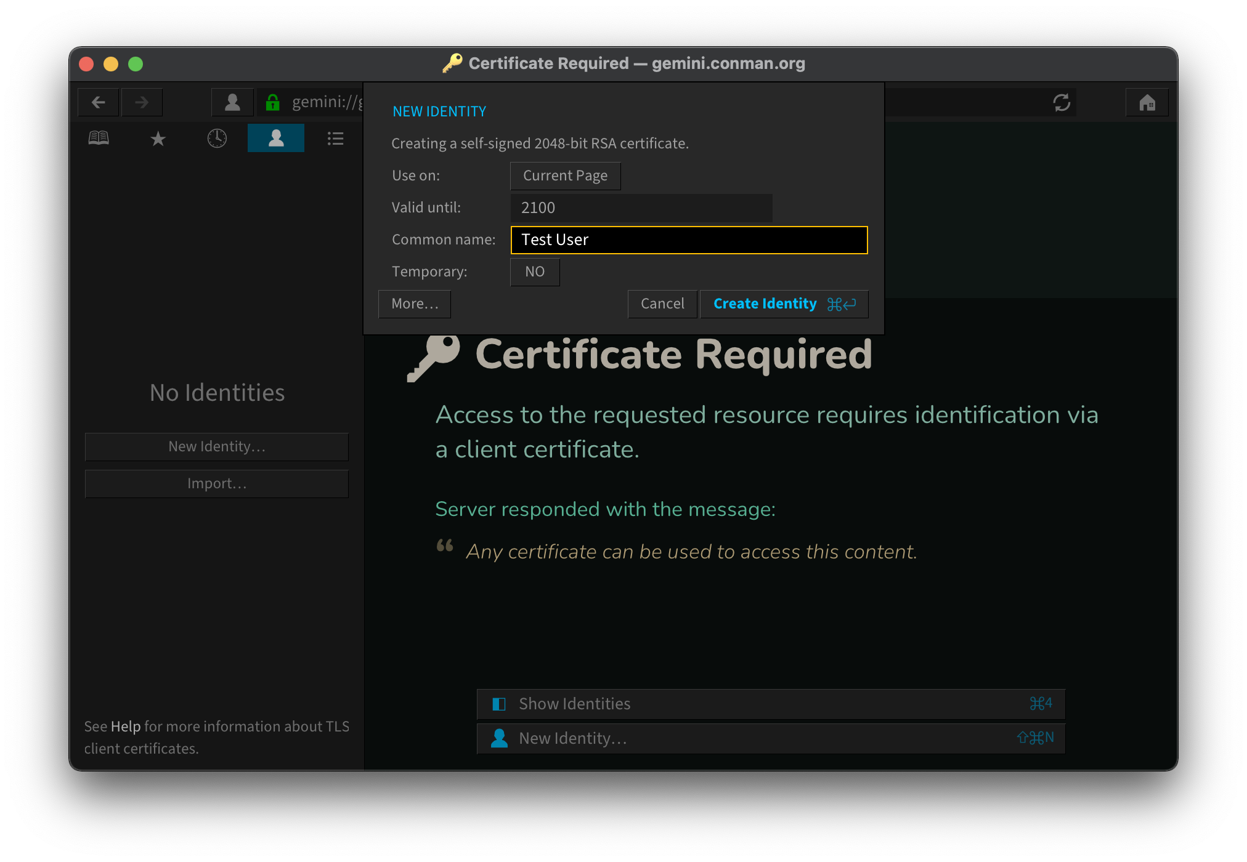Click New Identity… in the sidebar
The width and height of the screenshot is (1247, 862).
click(x=217, y=447)
